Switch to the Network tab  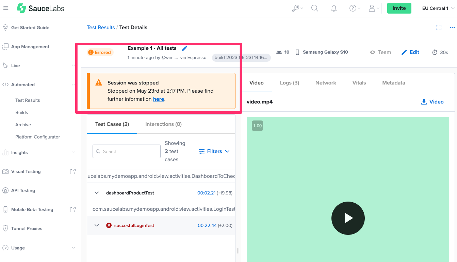pos(326,83)
